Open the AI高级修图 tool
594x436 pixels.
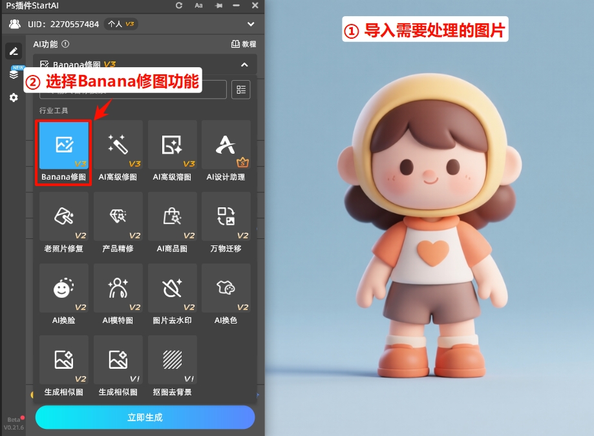(x=118, y=145)
